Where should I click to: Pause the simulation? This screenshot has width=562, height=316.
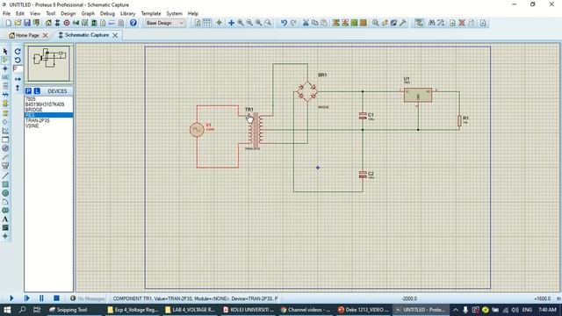click(x=41, y=298)
